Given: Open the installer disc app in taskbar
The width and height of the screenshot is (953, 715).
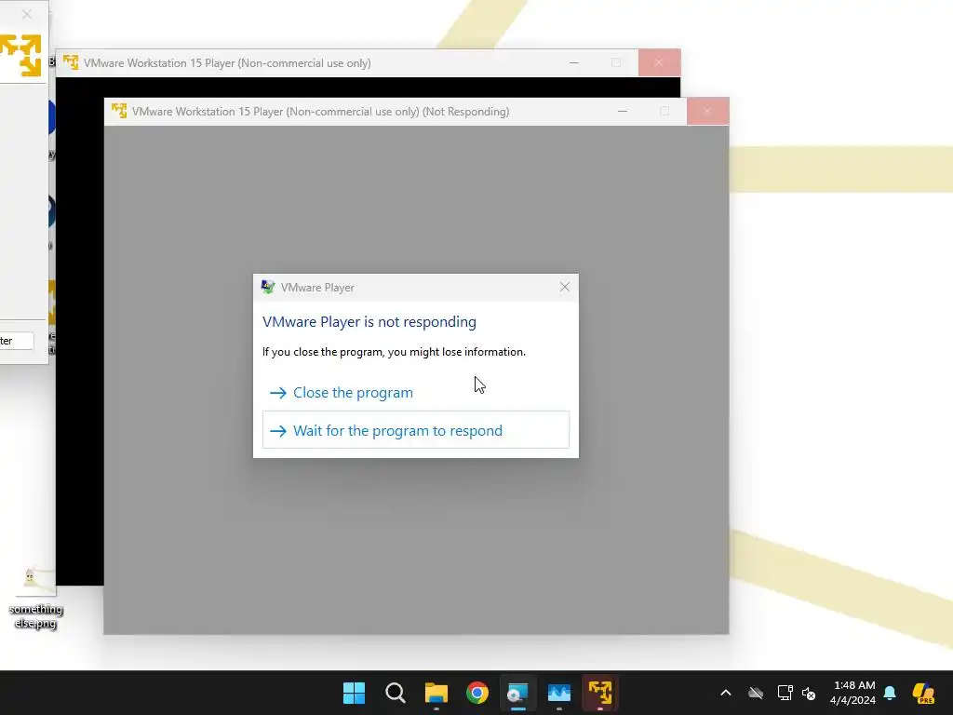Looking at the screenshot, I should click(x=517, y=693).
